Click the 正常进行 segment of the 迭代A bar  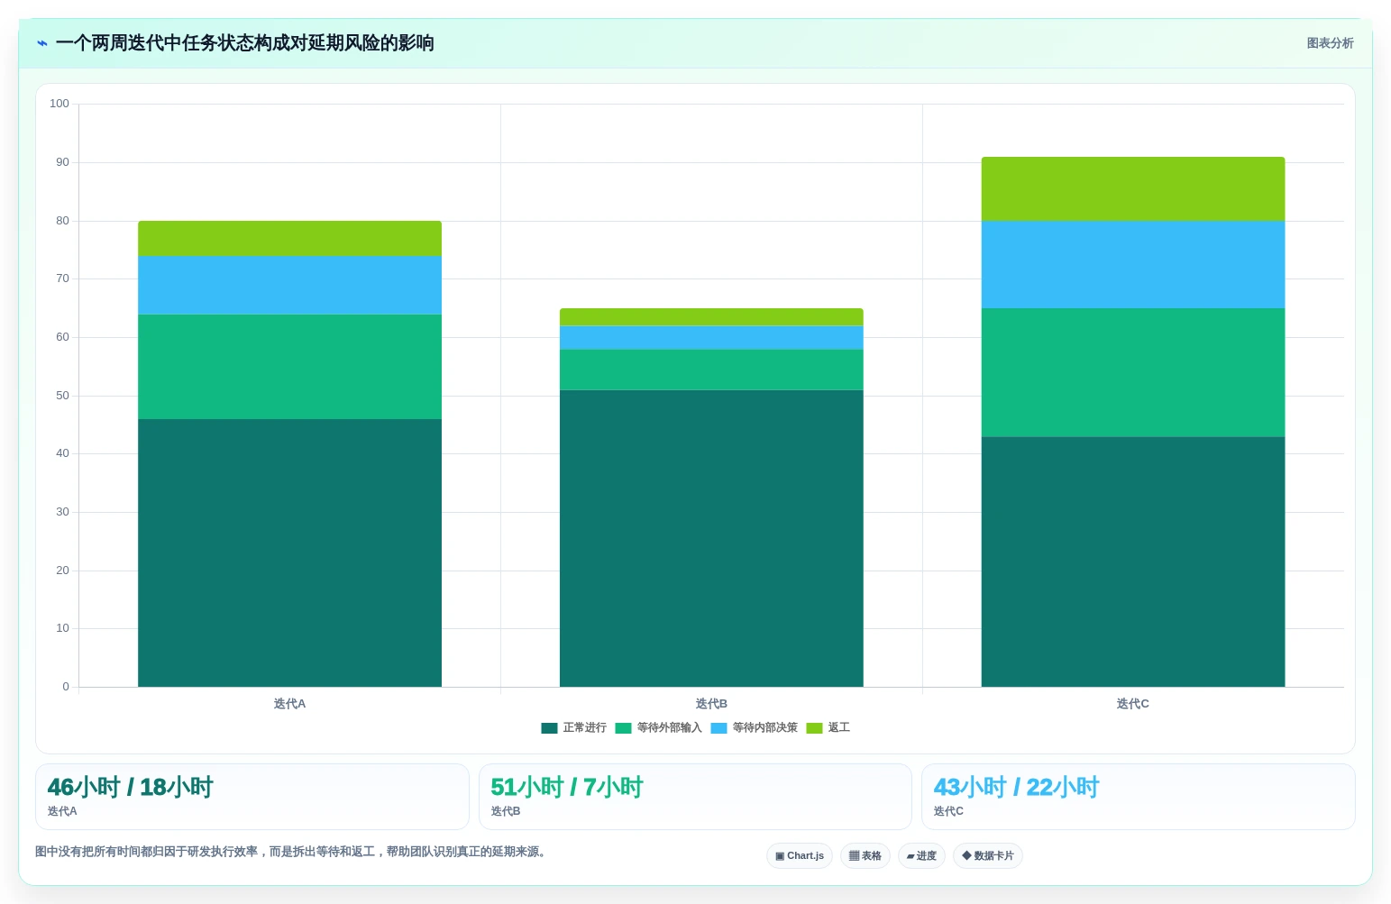[289, 552]
